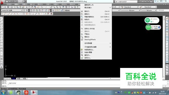Click the Paste icon in Standard toolbar

pos(32,7)
